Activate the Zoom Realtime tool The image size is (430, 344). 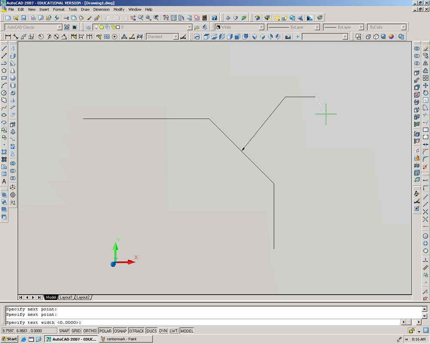[x=140, y=18]
